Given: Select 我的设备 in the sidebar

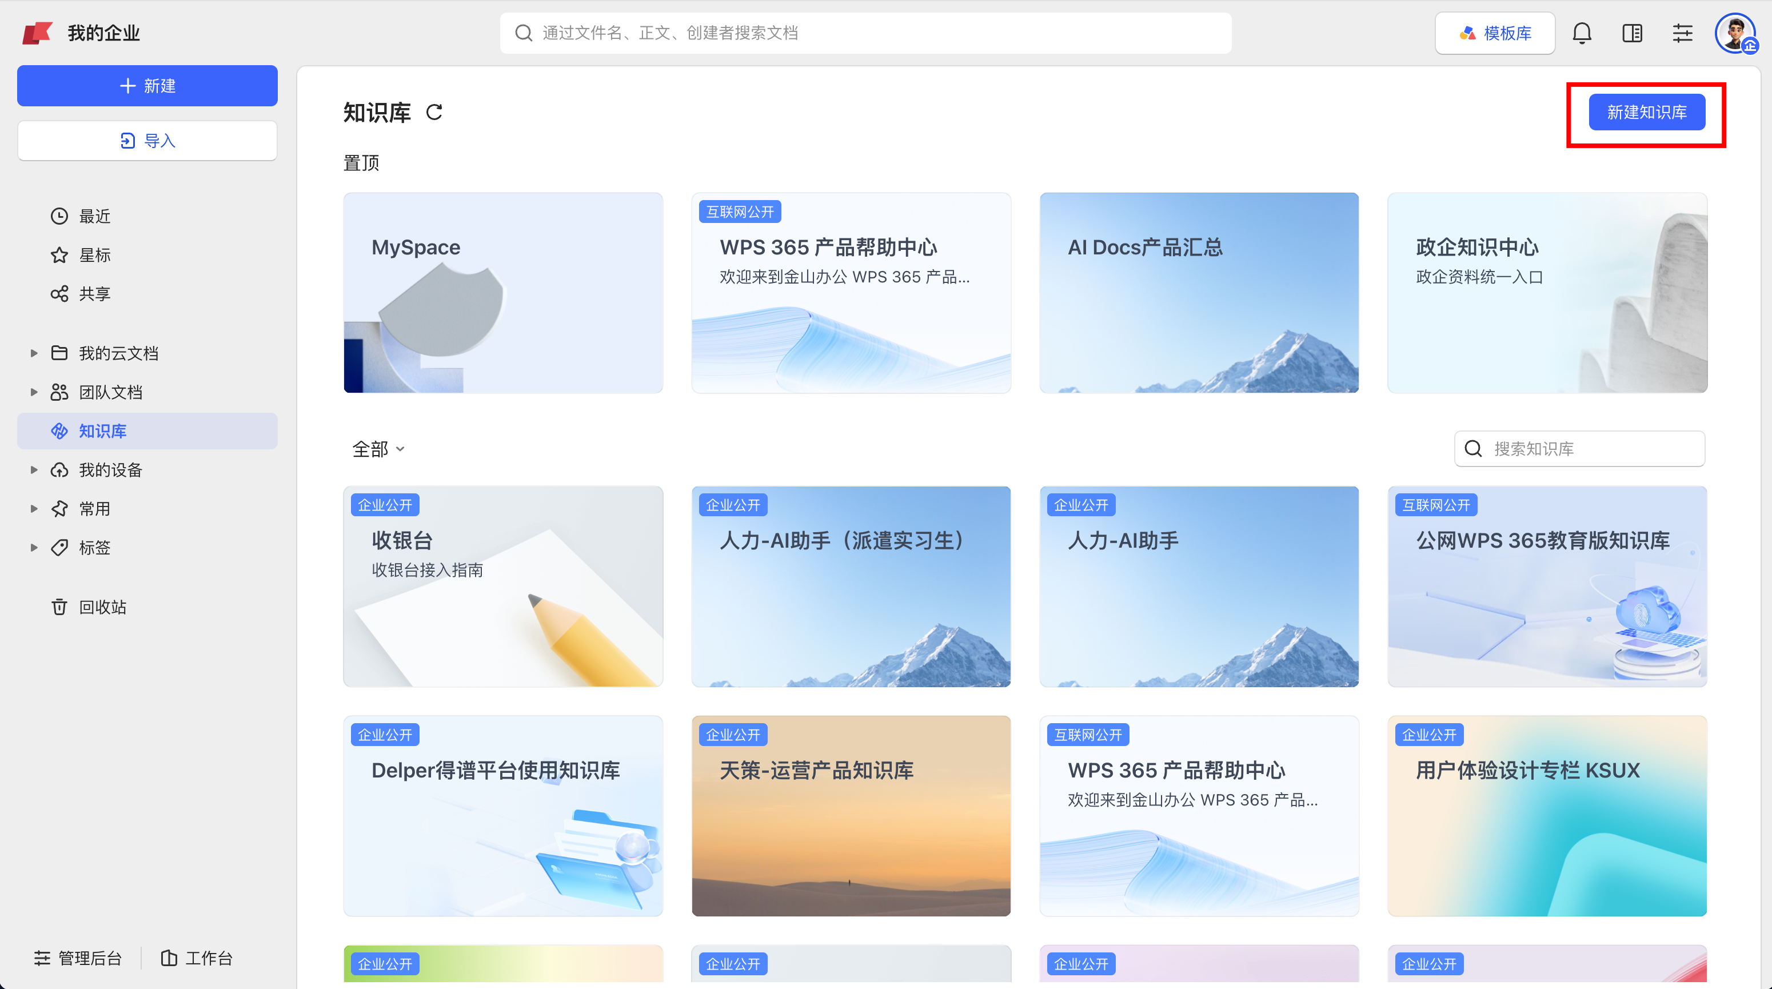Looking at the screenshot, I should point(147,470).
